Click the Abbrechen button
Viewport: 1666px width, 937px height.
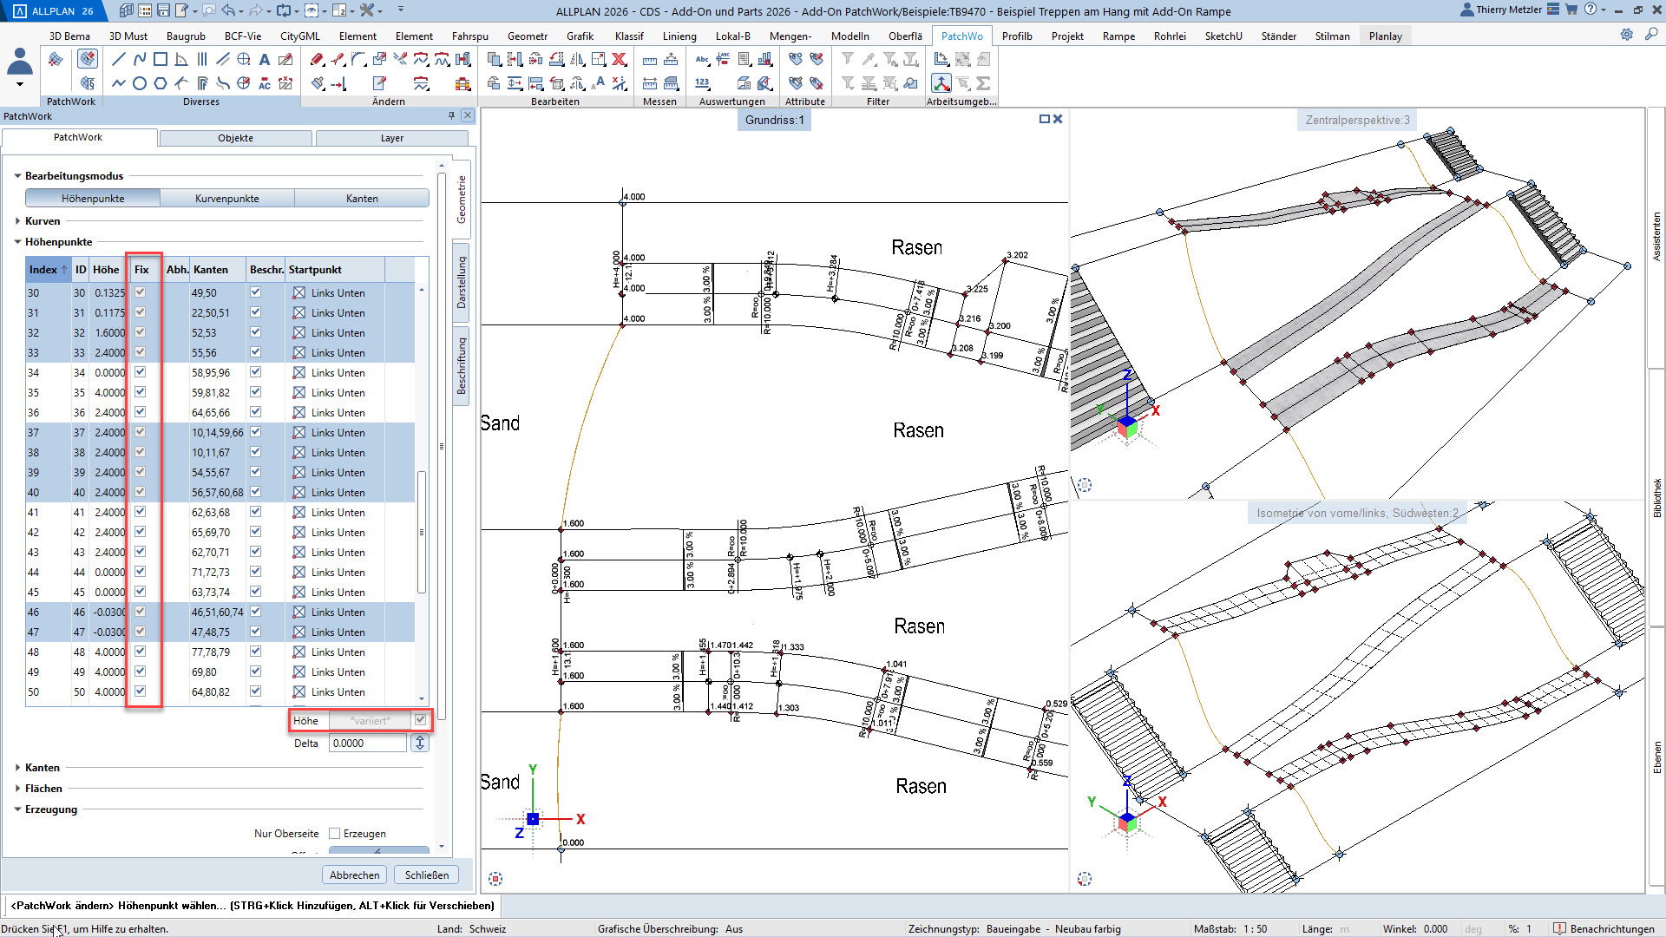point(354,875)
